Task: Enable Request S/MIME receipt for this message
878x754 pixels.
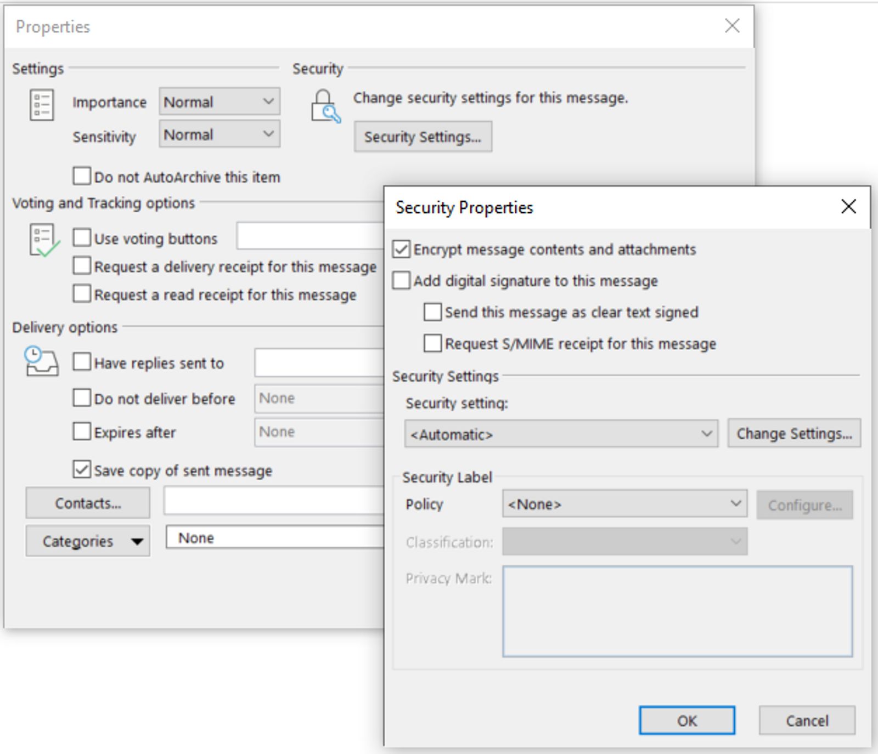Action: [432, 343]
